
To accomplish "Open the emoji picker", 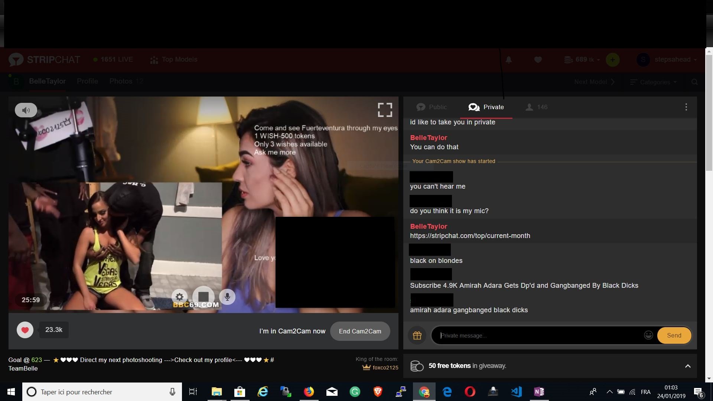I will 648,335.
